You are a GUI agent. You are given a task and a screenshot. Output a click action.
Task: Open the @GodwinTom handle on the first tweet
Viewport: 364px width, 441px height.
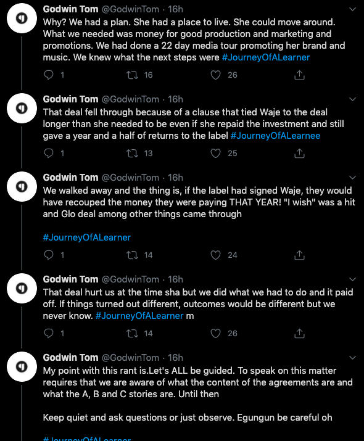[130, 9]
